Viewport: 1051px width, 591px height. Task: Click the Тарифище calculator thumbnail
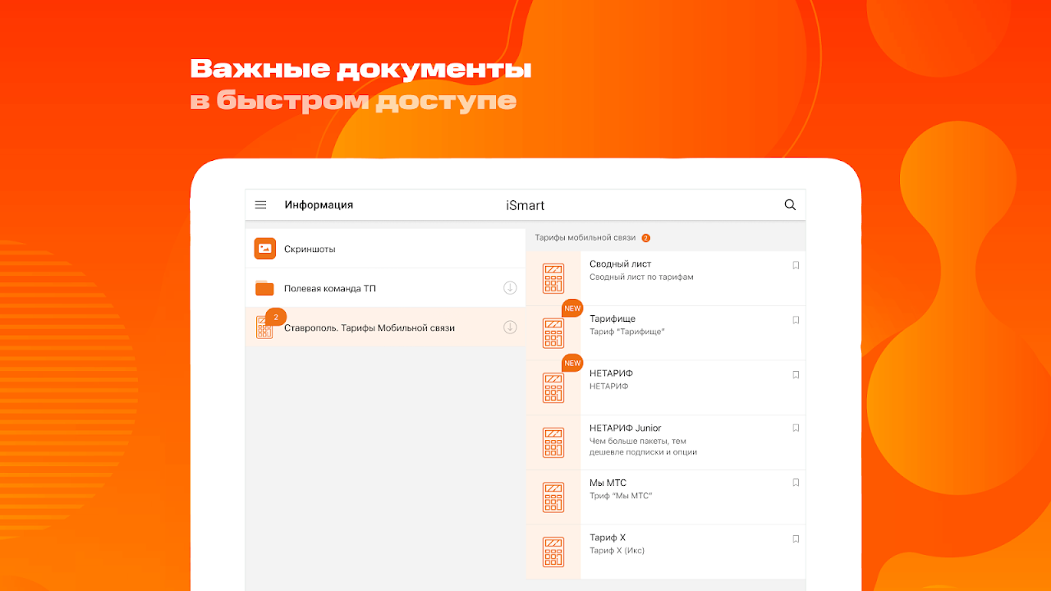pos(553,333)
